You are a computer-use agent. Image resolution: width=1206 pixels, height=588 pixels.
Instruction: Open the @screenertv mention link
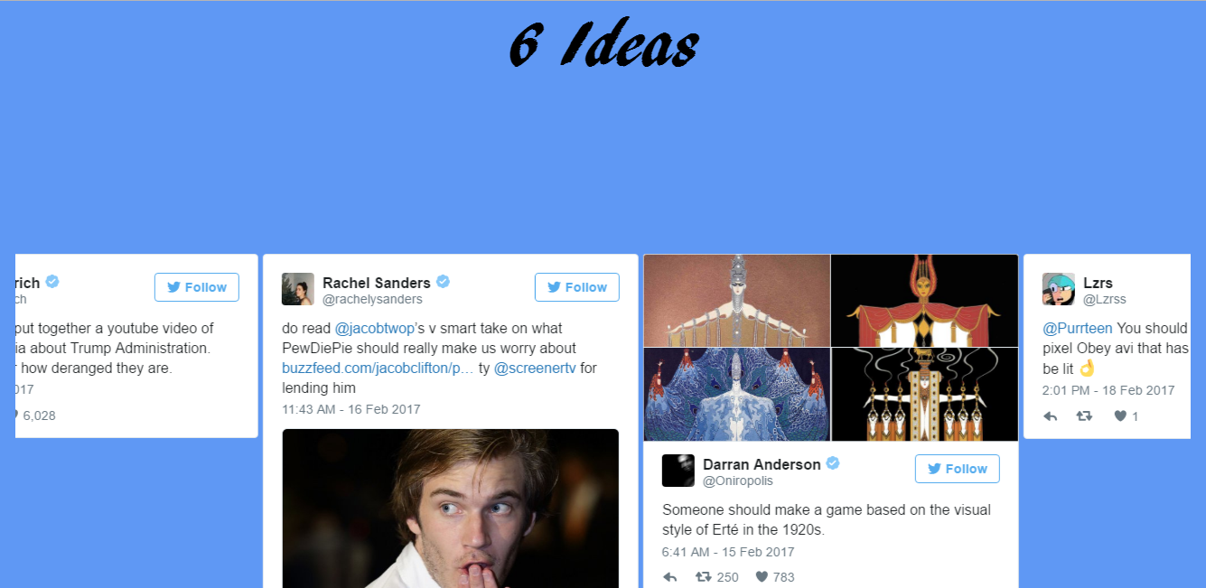click(x=535, y=369)
